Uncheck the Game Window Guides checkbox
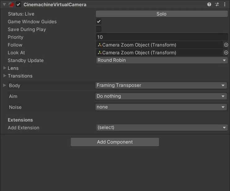The height and width of the screenshot is (191, 230). coord(99,22)
